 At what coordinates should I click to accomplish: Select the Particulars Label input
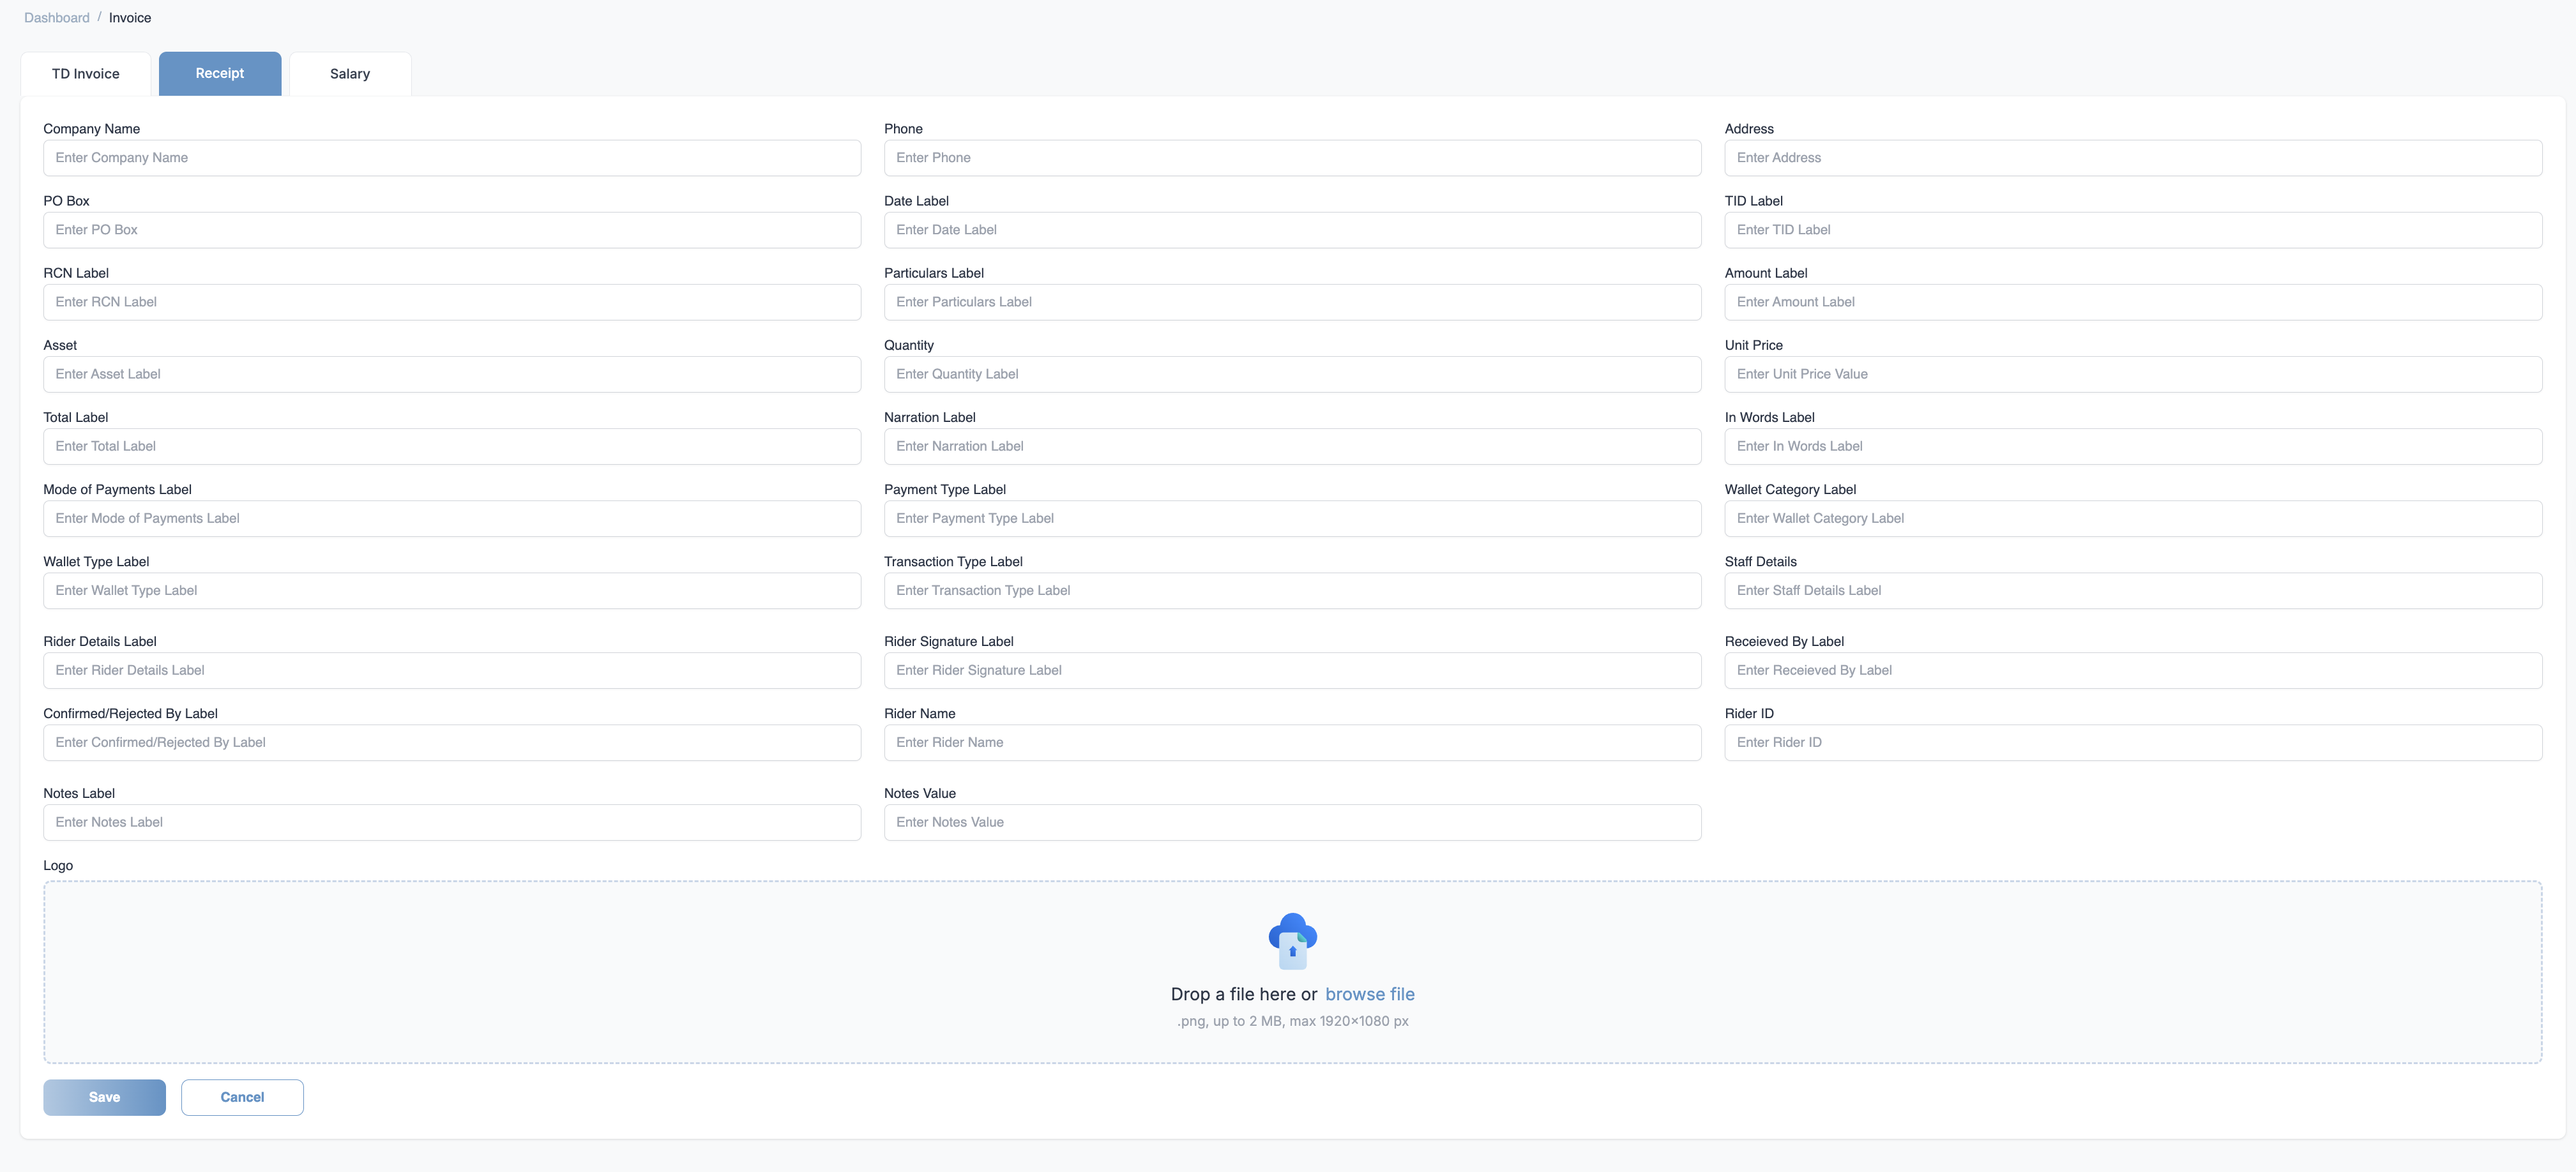coord(1292,302)
